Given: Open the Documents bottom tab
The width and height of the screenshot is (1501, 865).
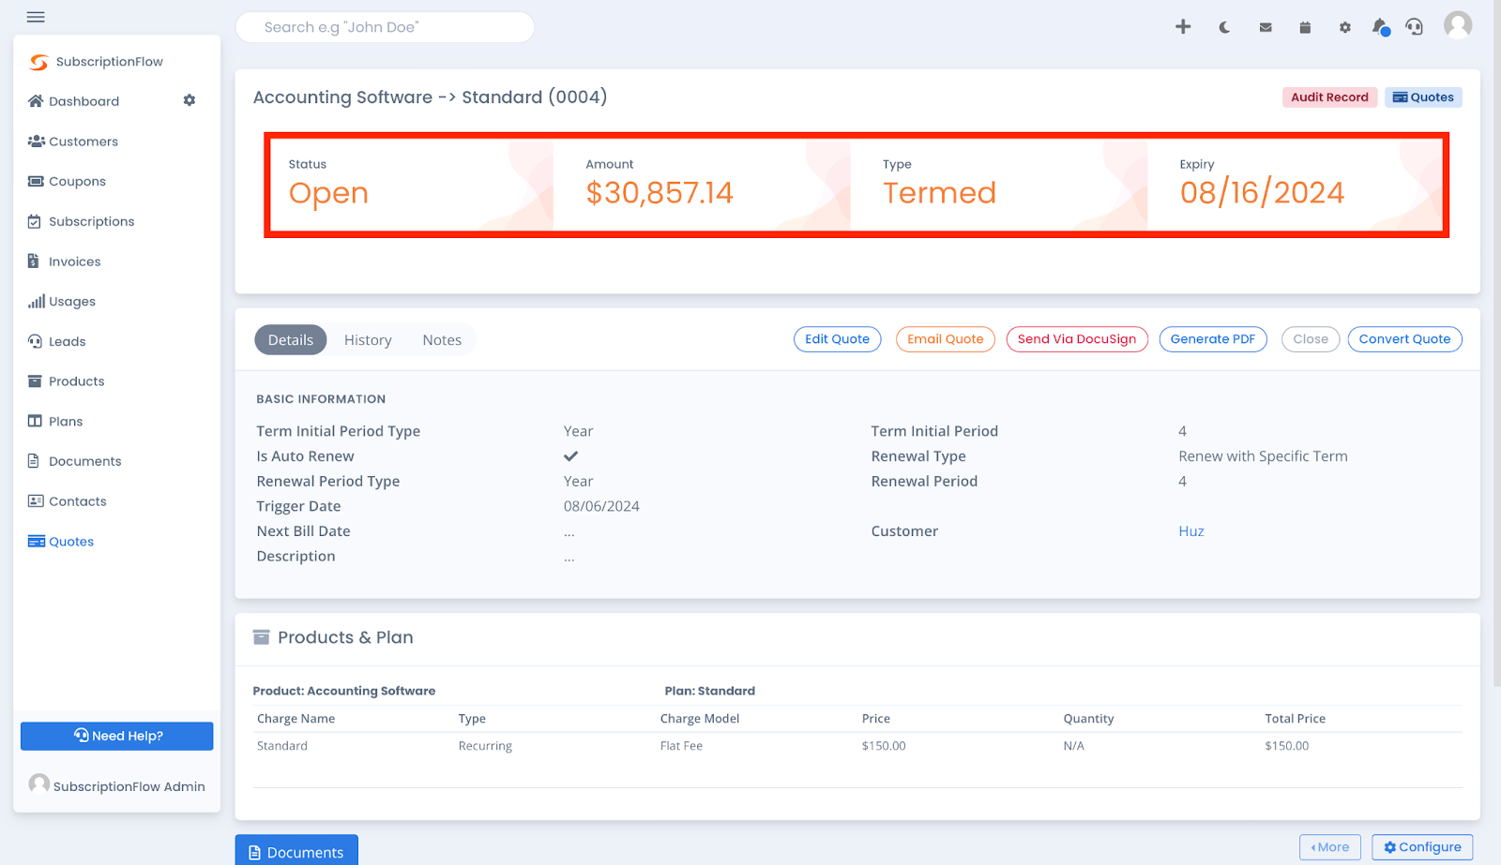Looking at the screenshot, I should tap(296, 851).
